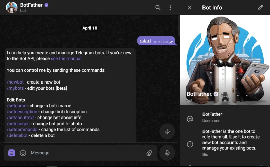Image resolution: width=270 pixels, height=167 pixels.
Task: Click the 'Username' label under BotFather
Action: pyautogui.click(x=211, y=121)
